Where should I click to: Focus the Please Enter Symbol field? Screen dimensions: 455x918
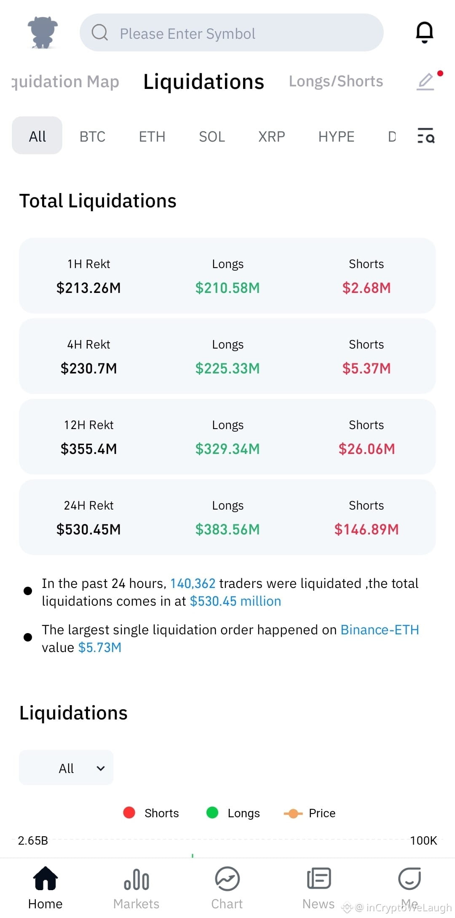click(x=231, y=32)
